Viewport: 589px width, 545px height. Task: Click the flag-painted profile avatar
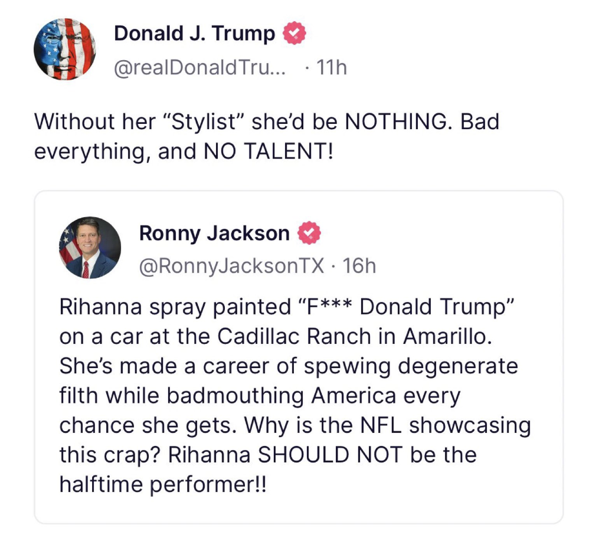64,48
